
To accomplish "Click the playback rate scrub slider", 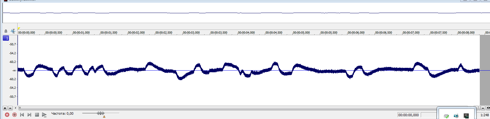I will 100,113.
